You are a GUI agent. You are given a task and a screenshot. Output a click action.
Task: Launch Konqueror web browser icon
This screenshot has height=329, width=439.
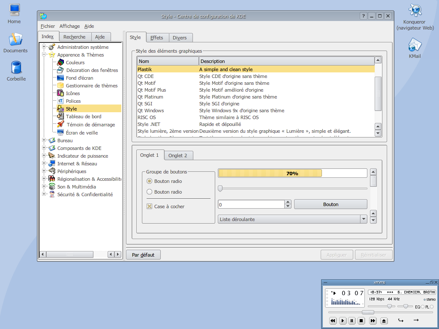[415, 10]
